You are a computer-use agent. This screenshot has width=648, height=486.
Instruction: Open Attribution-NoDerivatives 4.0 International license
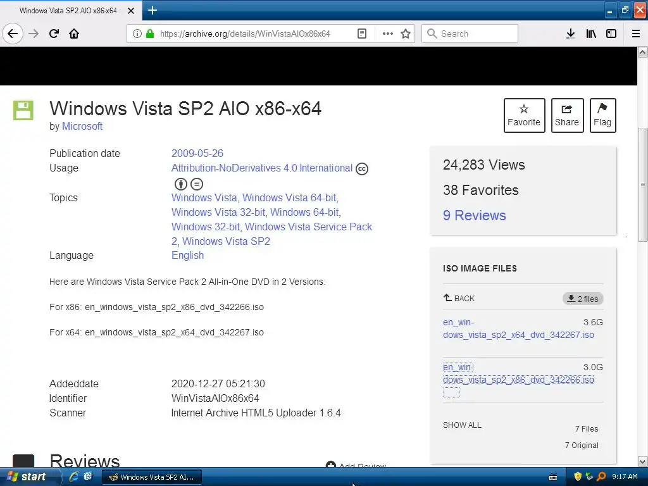point(261,168)
